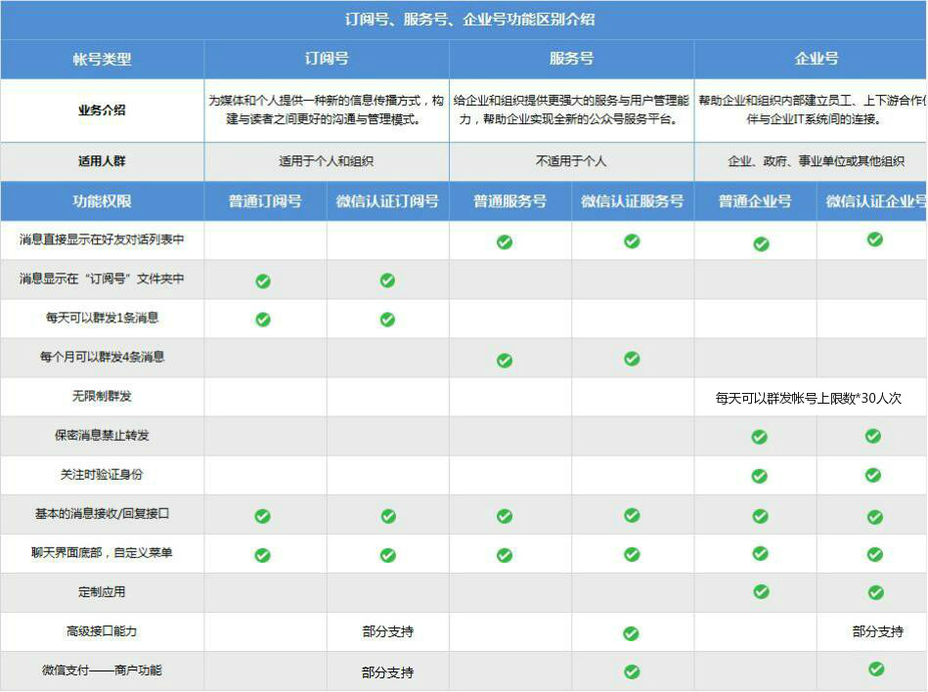
Task: Click 微信认证服务号 checkmark for 微信支付商户功能
Action: (x=633, y=671)
